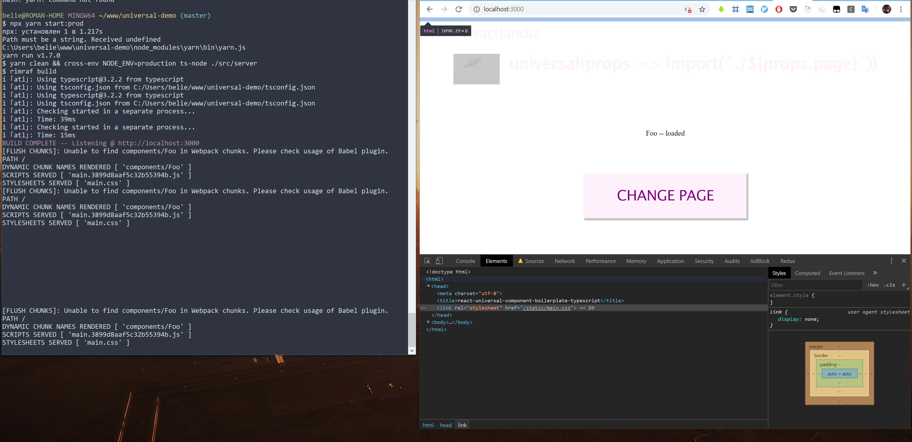Click the Pocket extension icon
This screenshot has width=912, height=442.
(793, 10)
